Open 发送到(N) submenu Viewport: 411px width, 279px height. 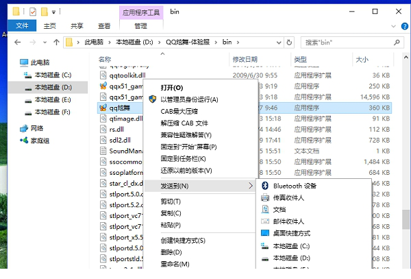(200, 186)
